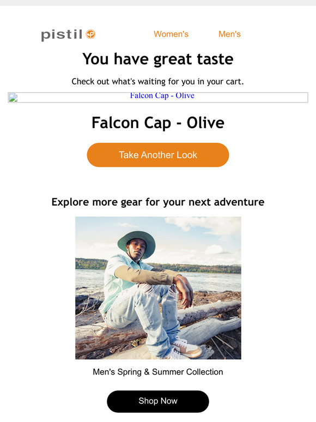Screen dimensions: 316x422
Task: Click the orange Take Another Look button
Action: (158, 155)
